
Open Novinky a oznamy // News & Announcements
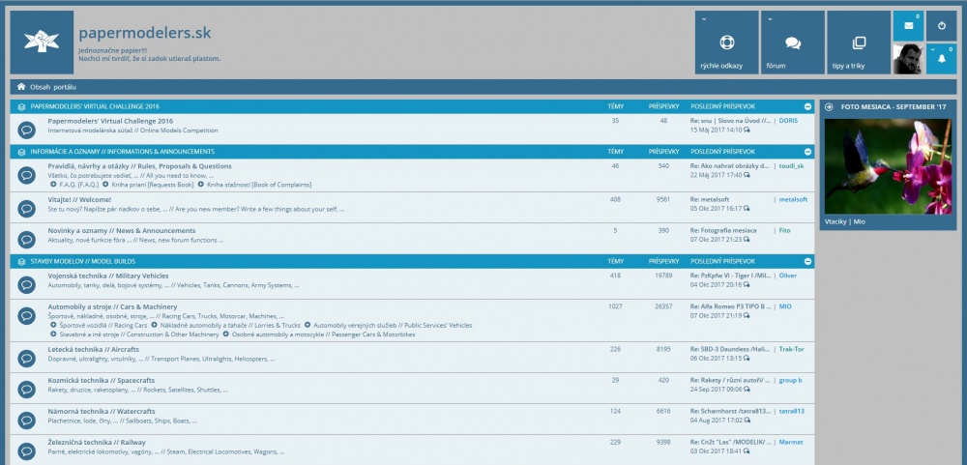click(122, 230)
